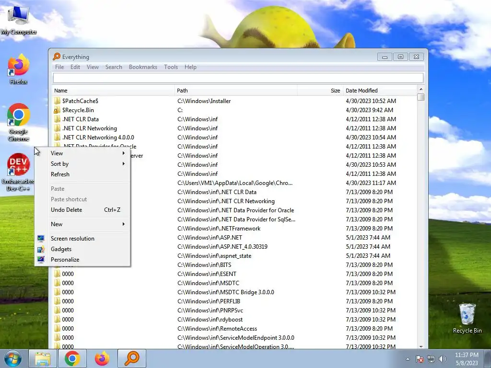
Task: Select the .NET CLR Networking row name
Action: pos(90,128)
